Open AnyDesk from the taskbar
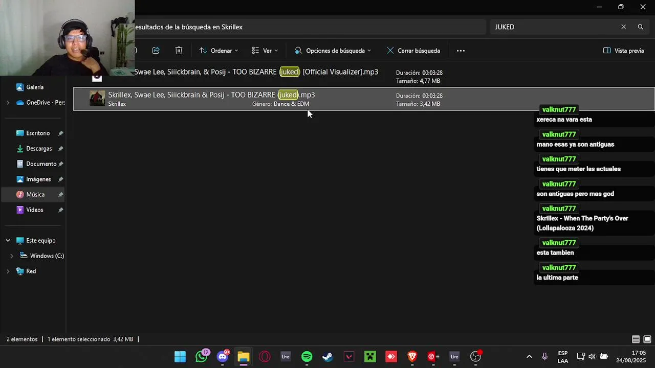 click(391, 357)
